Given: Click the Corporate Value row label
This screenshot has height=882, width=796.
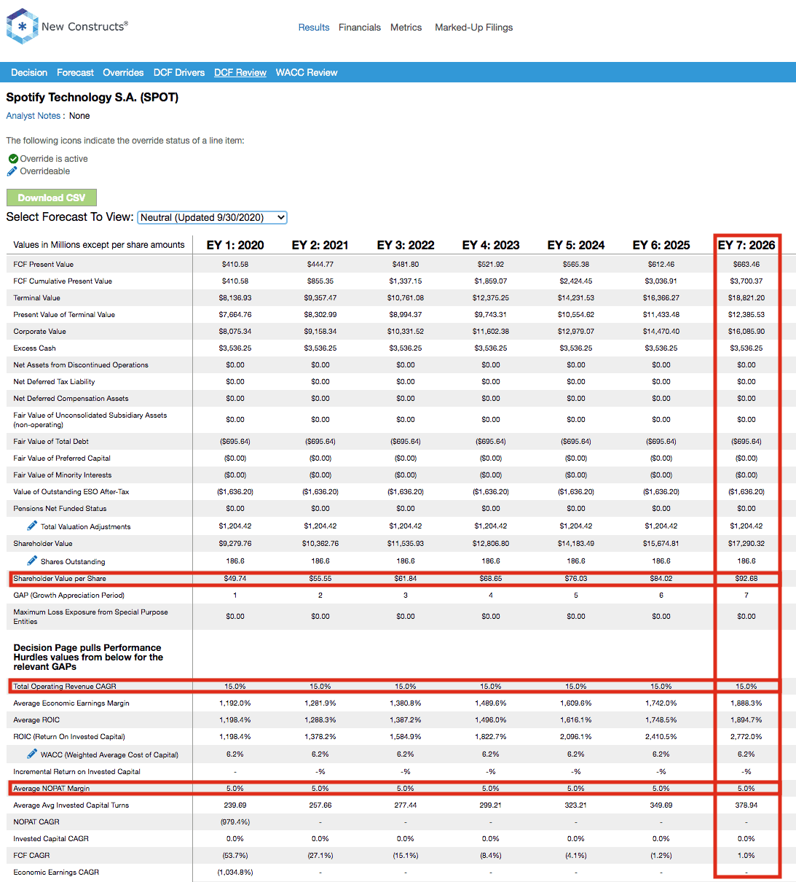Looking at the screenshot, I should pyautogui.click(x=39, y=332).
